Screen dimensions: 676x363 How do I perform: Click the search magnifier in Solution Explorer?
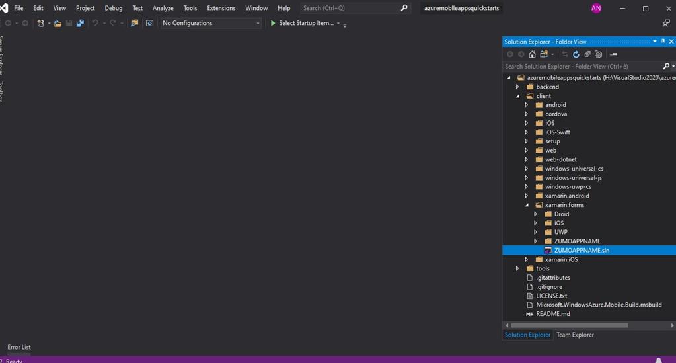point(666,67)
